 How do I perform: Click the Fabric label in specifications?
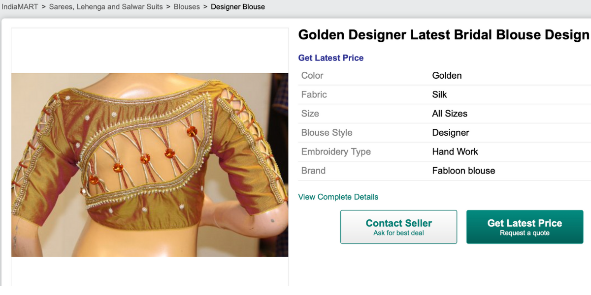pyautogui.click(x=314, y=94)
